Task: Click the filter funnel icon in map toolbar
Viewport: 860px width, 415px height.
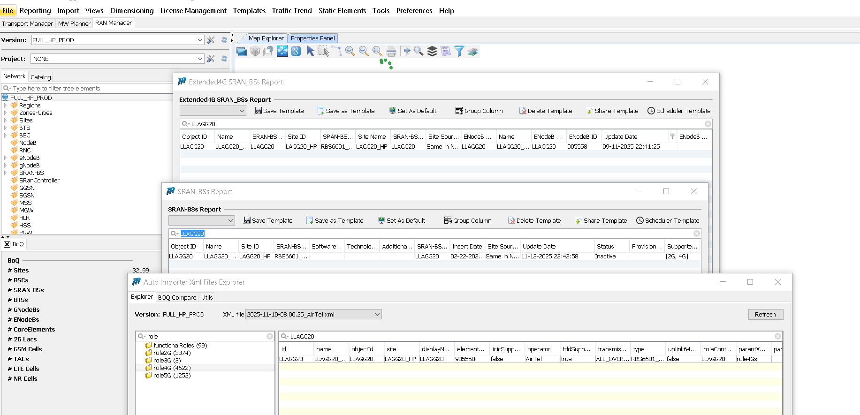Action: pos(459,52)
